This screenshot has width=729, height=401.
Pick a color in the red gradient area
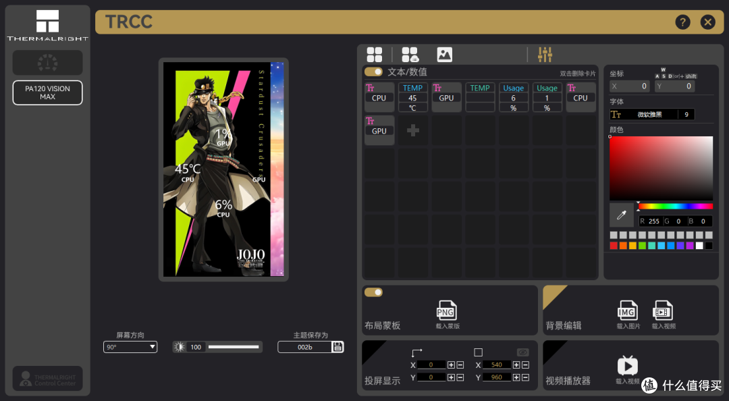661,168
